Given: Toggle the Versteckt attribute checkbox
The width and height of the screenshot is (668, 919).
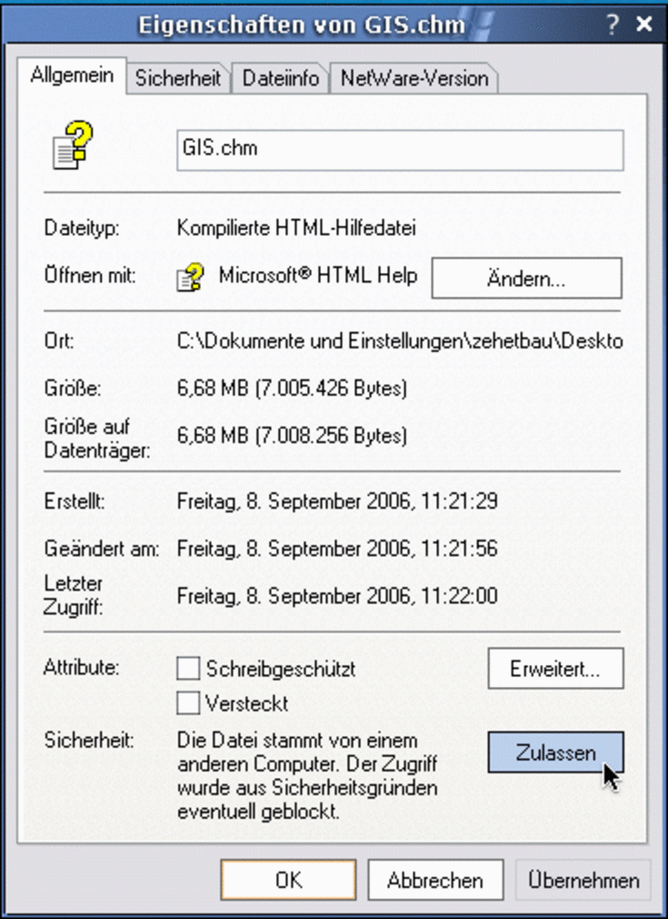Looking at the screenshot, I should click(x=188, y=702).
